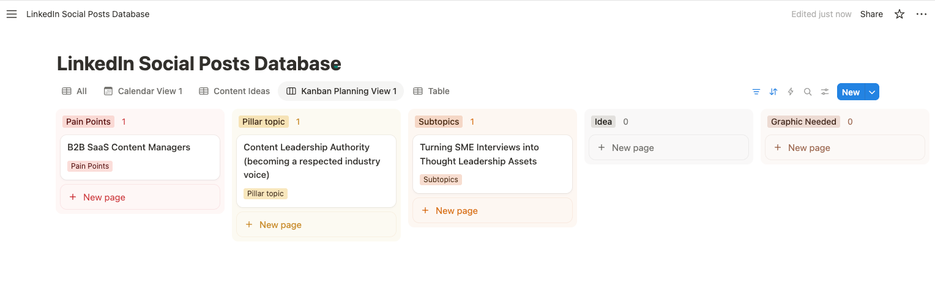Click the filter icon in toolbar
Image resolution: width=935 pixels, height=283 pixels.
(x=756, y=92)
